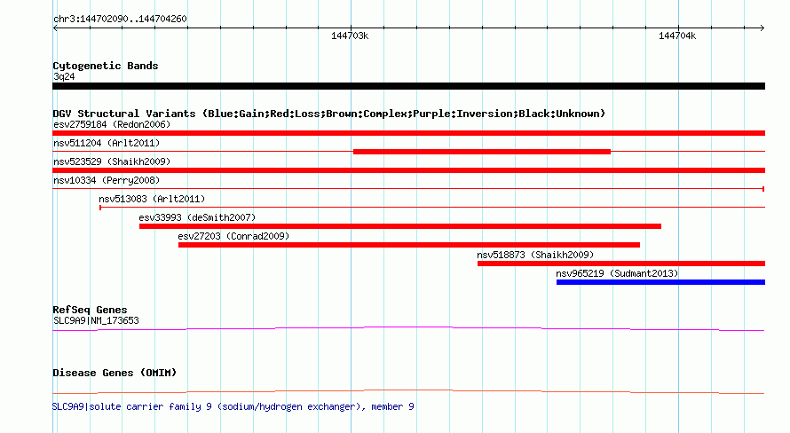Select the black 3q24 cytogenetic band bar

408,86
